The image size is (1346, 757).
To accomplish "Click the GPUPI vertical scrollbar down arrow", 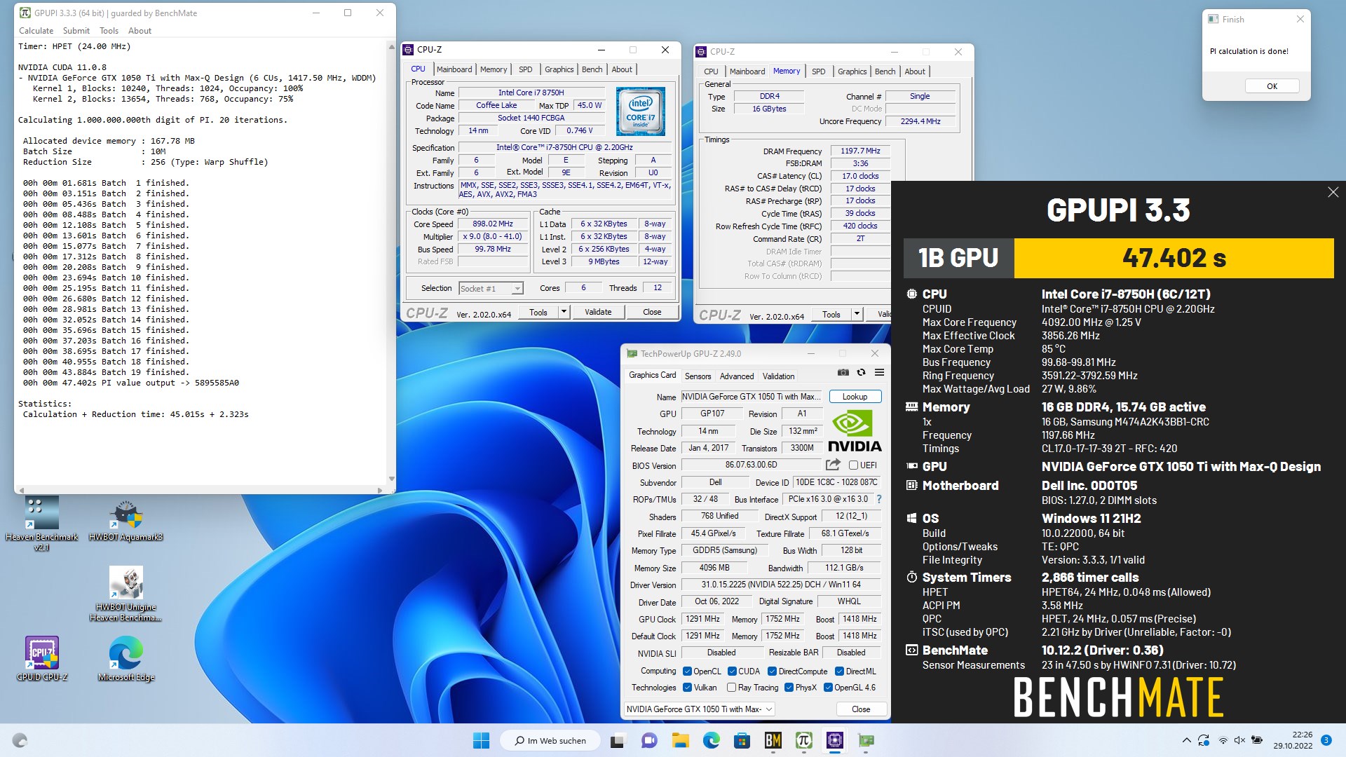I will 391,479.
